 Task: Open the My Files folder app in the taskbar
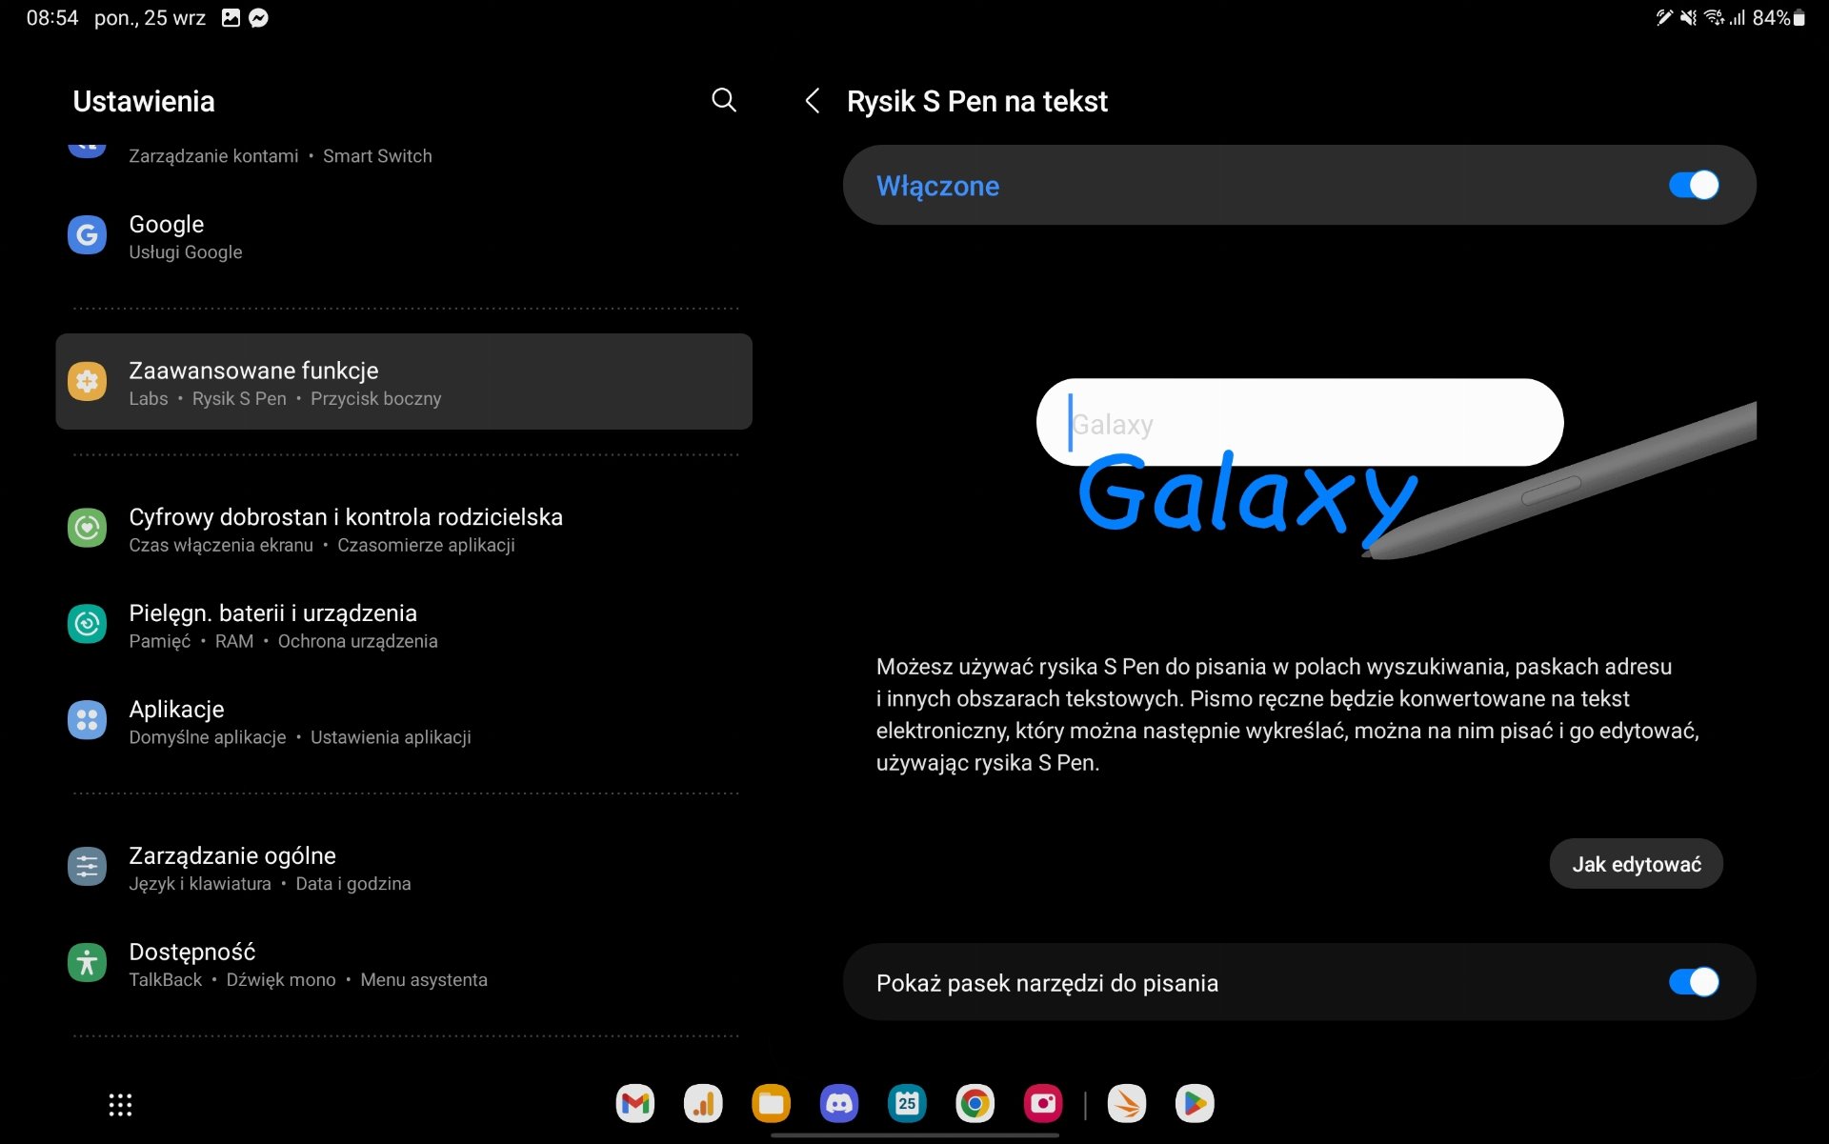(772, 1104)
